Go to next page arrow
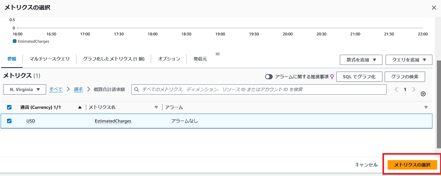 point(414,90)
